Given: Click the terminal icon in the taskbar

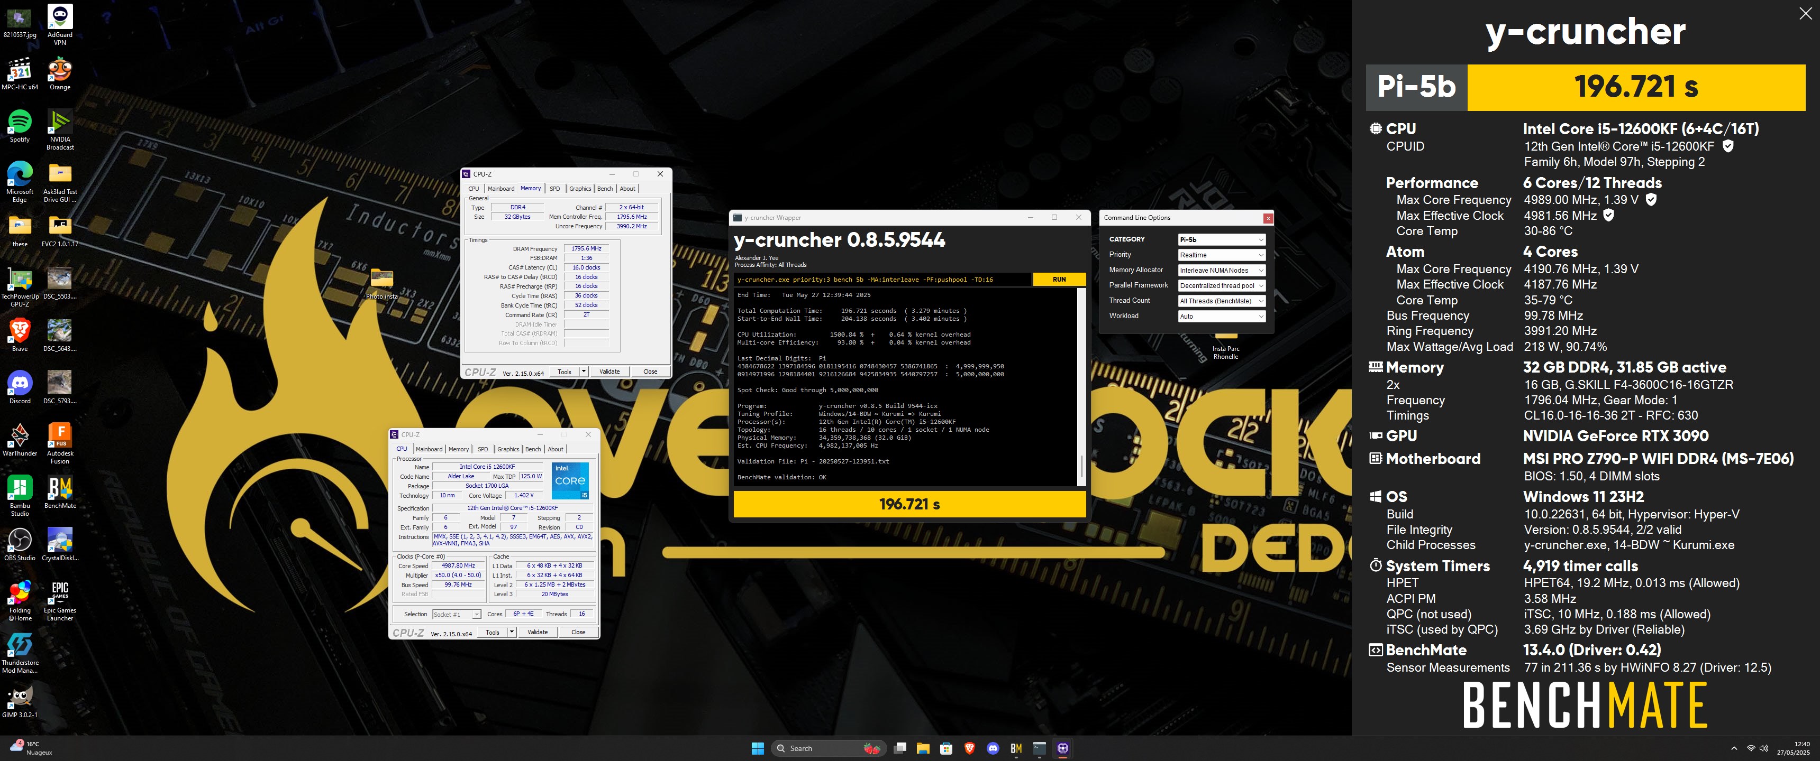Looking at the screenshot, I should (x=1039, y=748).
